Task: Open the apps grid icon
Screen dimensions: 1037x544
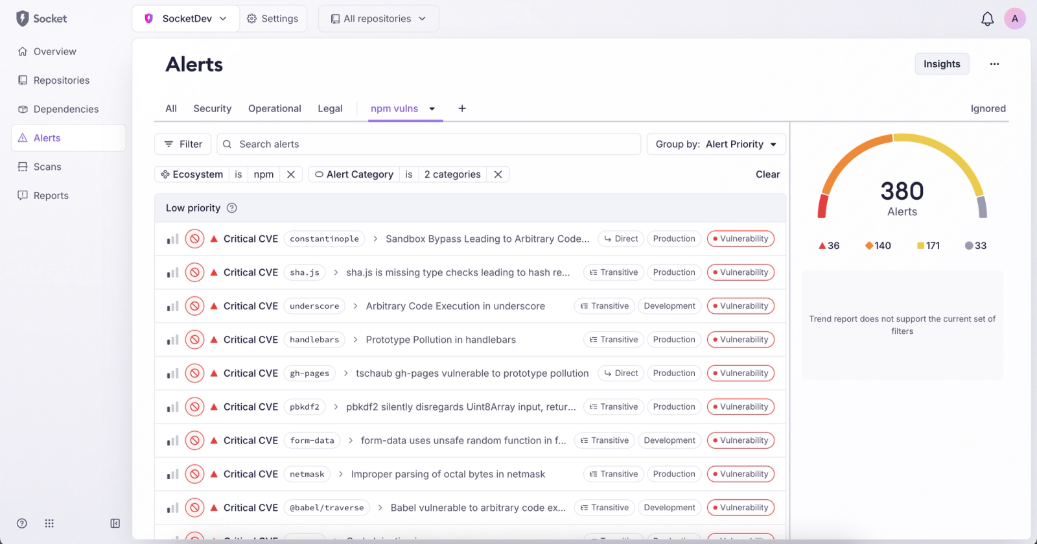Action: point(49,523)
